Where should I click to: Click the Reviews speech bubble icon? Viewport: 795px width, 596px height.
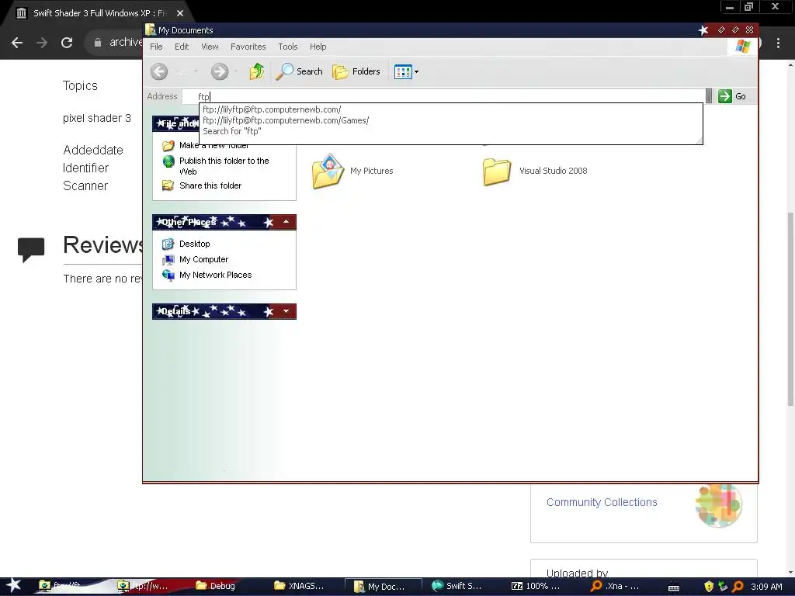[31, 249]
